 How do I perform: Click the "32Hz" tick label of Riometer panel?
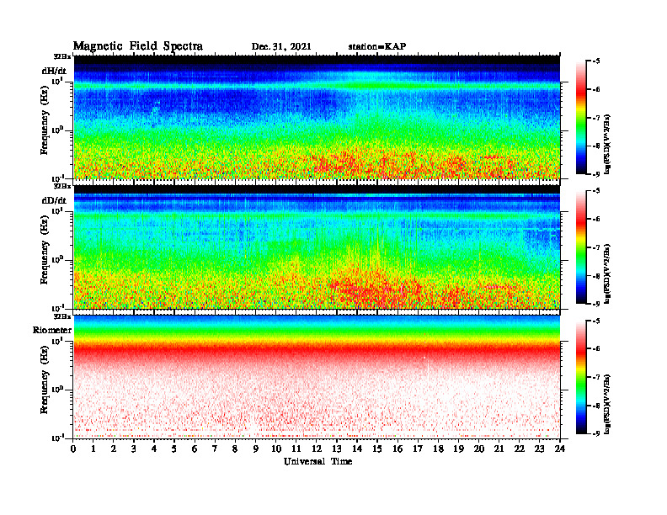(62, 316)
